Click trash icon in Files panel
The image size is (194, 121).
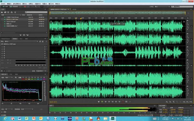point(15,12)
